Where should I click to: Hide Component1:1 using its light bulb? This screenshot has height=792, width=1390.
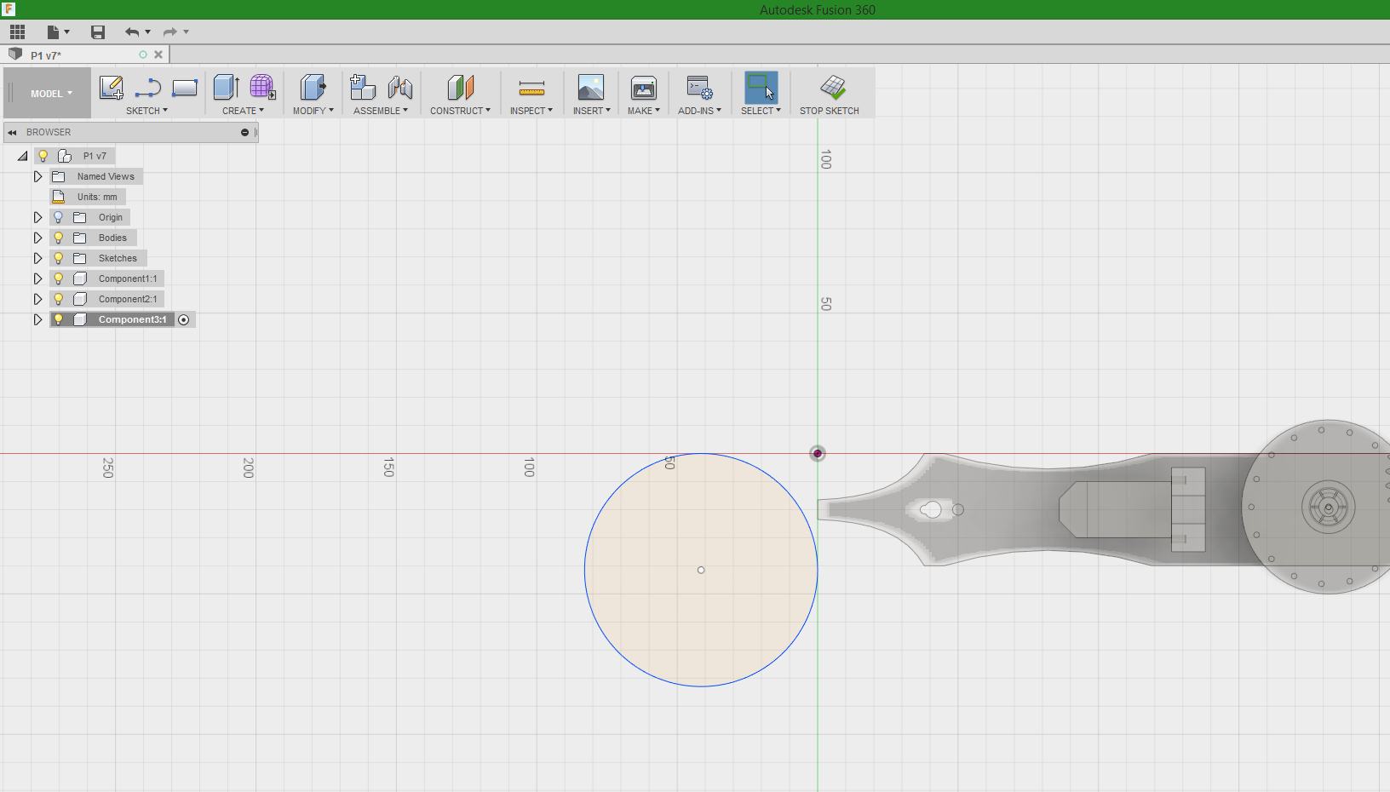coord(59,278)
